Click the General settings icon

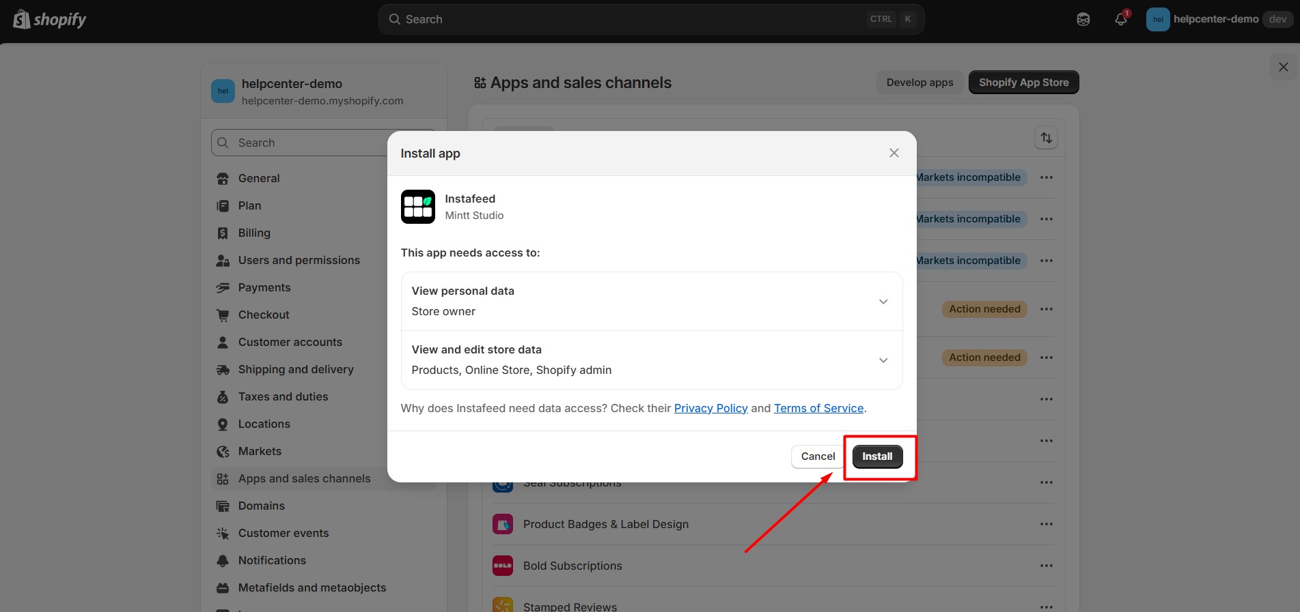[223, 179]
